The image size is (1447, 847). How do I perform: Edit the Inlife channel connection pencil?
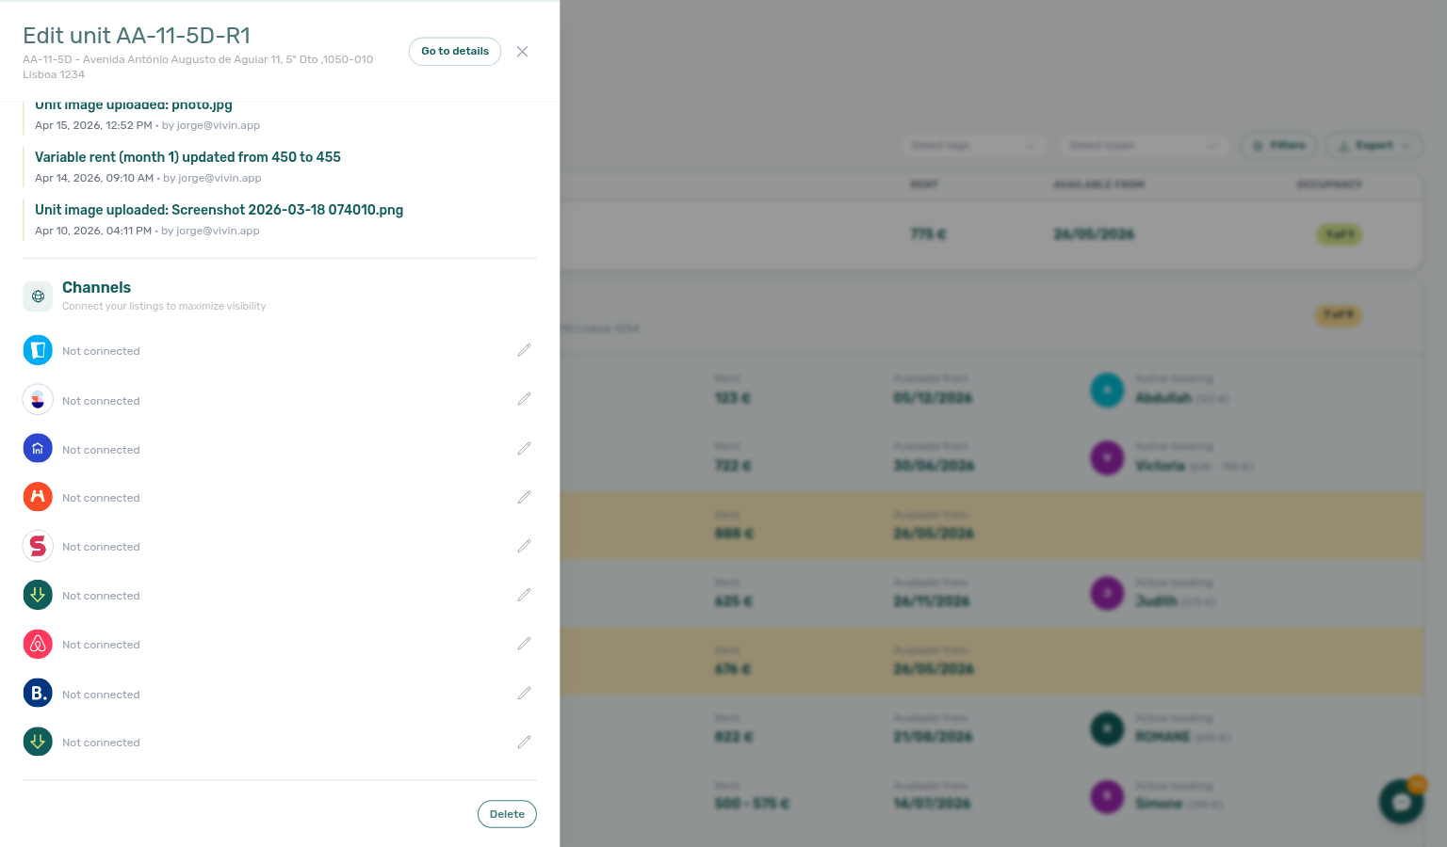524,449
